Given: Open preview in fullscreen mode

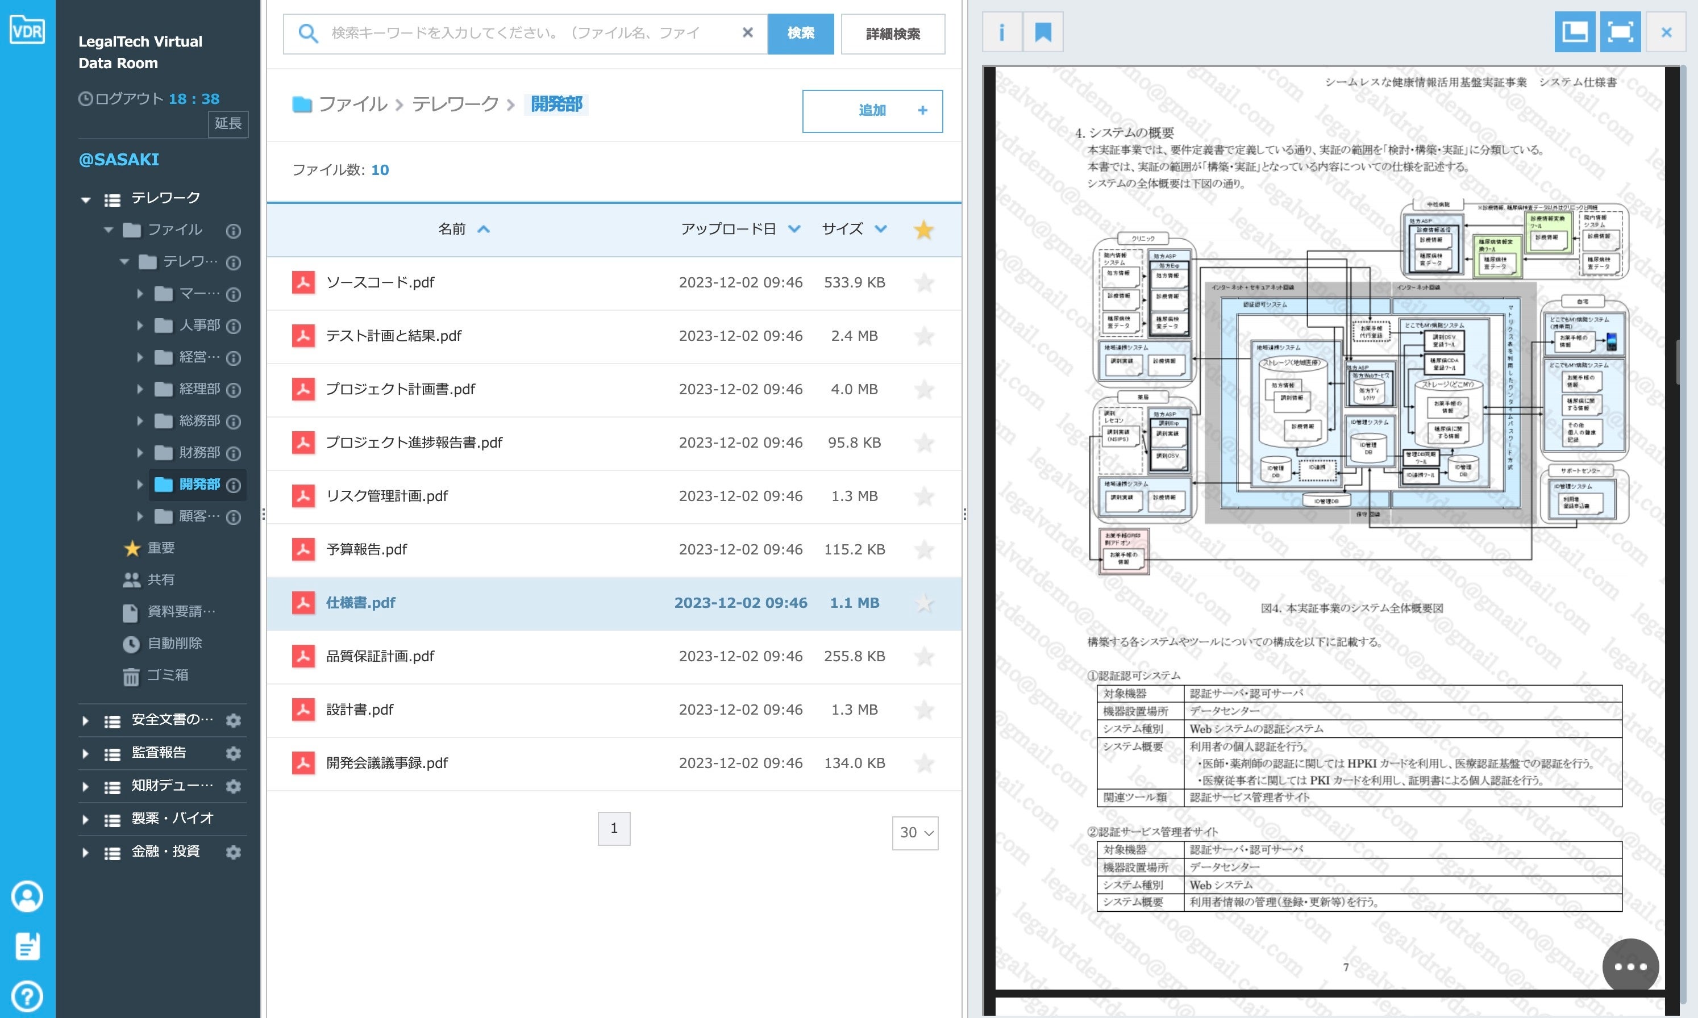Looking at the screenshot, I should click(x=1620, y=32).
